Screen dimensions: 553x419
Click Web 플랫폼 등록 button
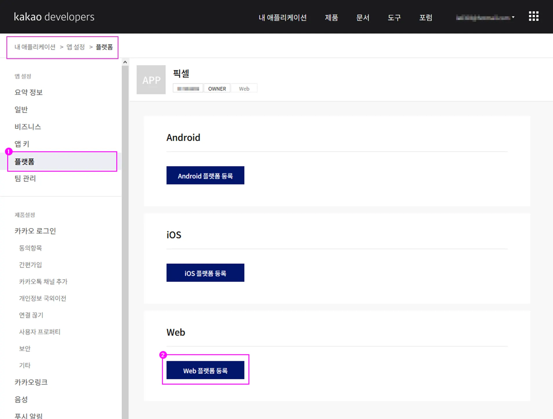point(205,370)
